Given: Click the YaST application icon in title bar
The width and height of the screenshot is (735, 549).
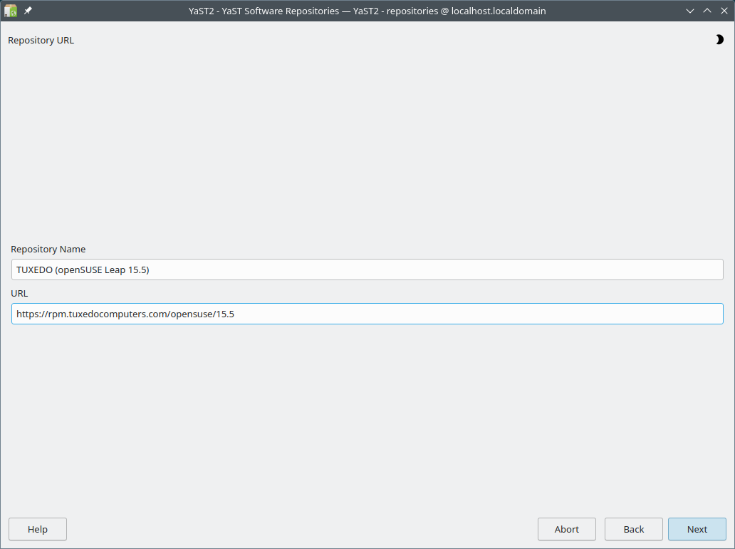Looking at the screenshot, I should (11, 10).
